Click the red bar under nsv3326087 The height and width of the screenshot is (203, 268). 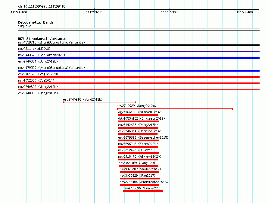(139, 172)
